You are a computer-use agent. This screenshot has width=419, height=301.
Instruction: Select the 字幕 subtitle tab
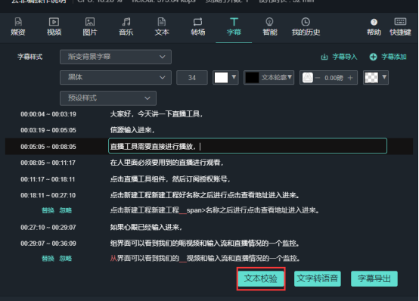[x=234, y=26]
